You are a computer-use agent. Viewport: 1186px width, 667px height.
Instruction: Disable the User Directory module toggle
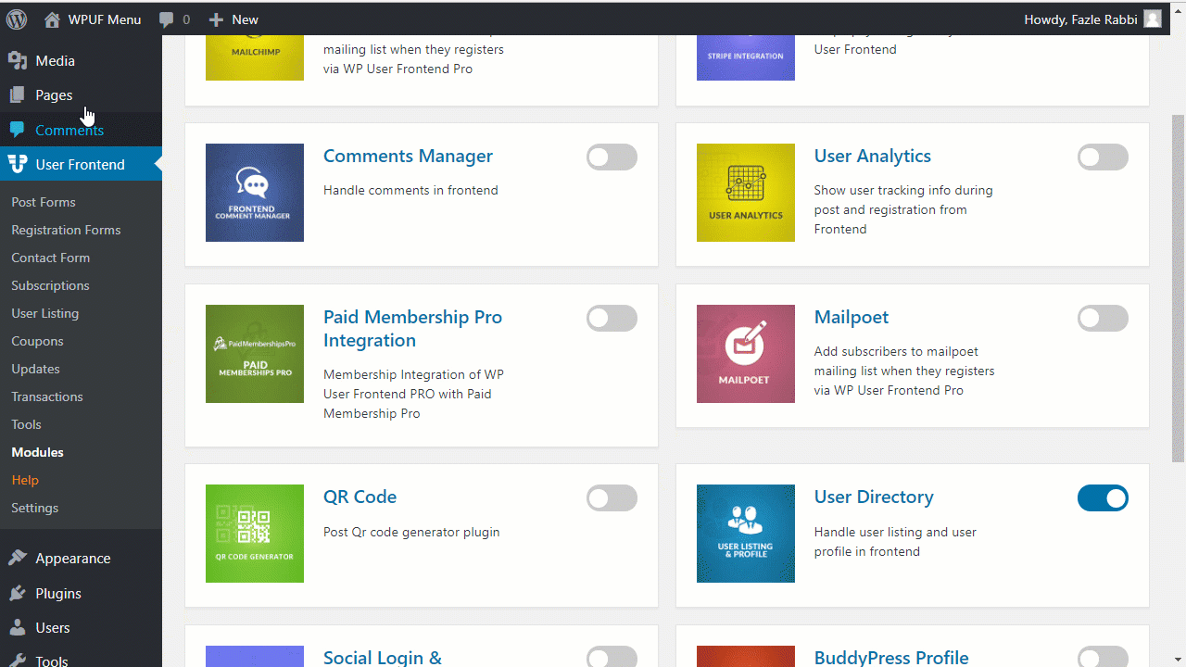pyautogui.click(x=1103, y=498)
